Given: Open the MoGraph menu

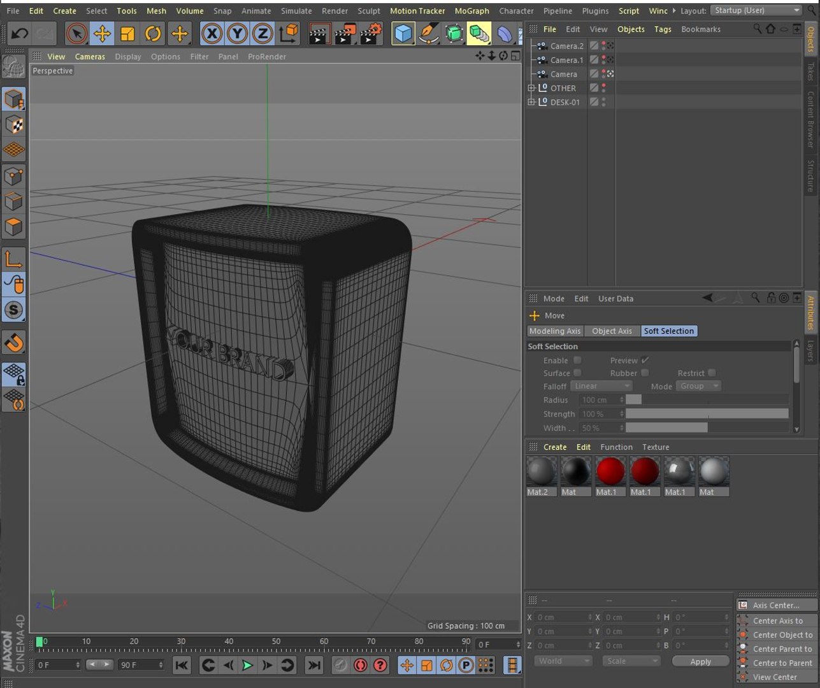Looking at the screenshot, I should (x=472, y=11).
